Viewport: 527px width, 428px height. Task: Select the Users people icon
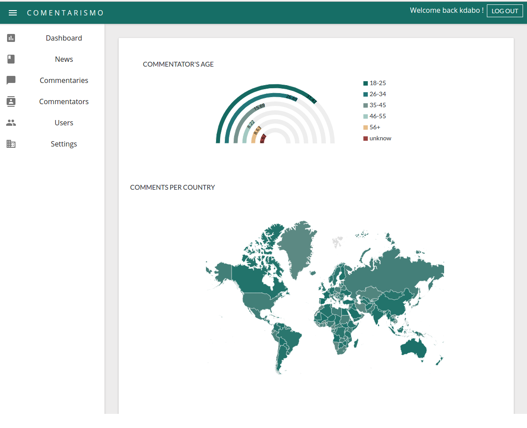(11, 122)
